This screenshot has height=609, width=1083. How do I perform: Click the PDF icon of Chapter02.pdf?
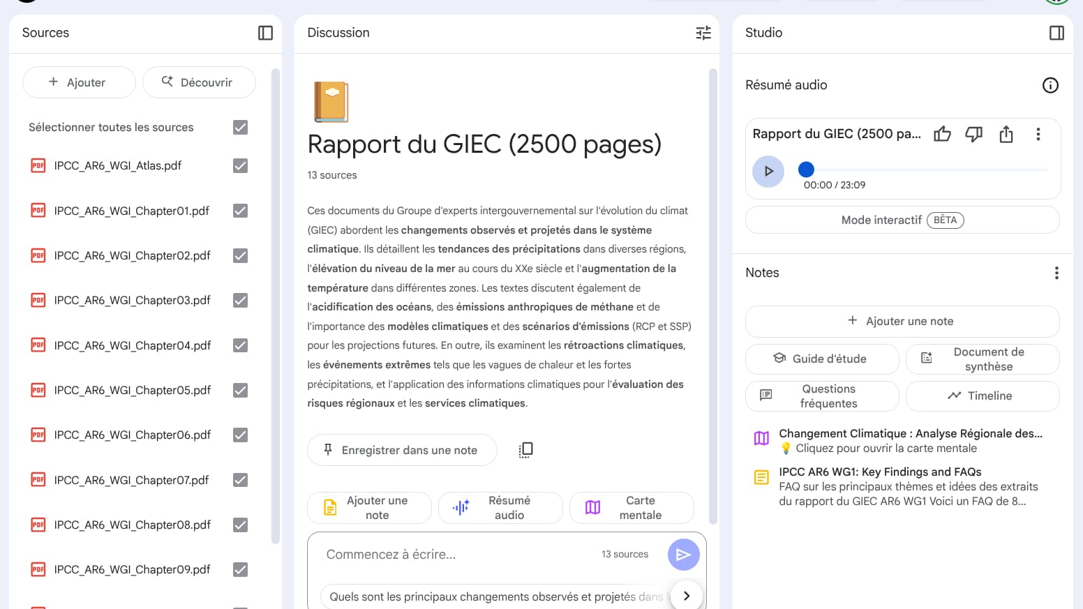38,255
